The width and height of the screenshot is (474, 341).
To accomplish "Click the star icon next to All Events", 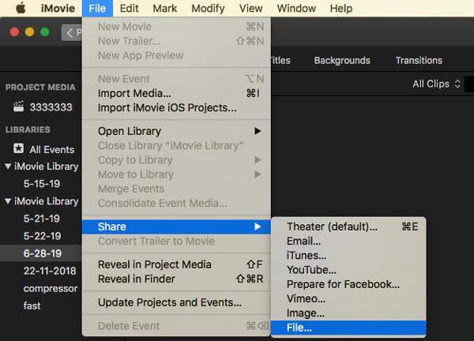I will (18, 149).
